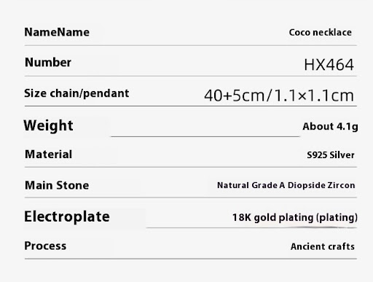This screenshot has width=373, height=282.
Task: Click the Size chain/pendant label
Action: pos(76,93)
